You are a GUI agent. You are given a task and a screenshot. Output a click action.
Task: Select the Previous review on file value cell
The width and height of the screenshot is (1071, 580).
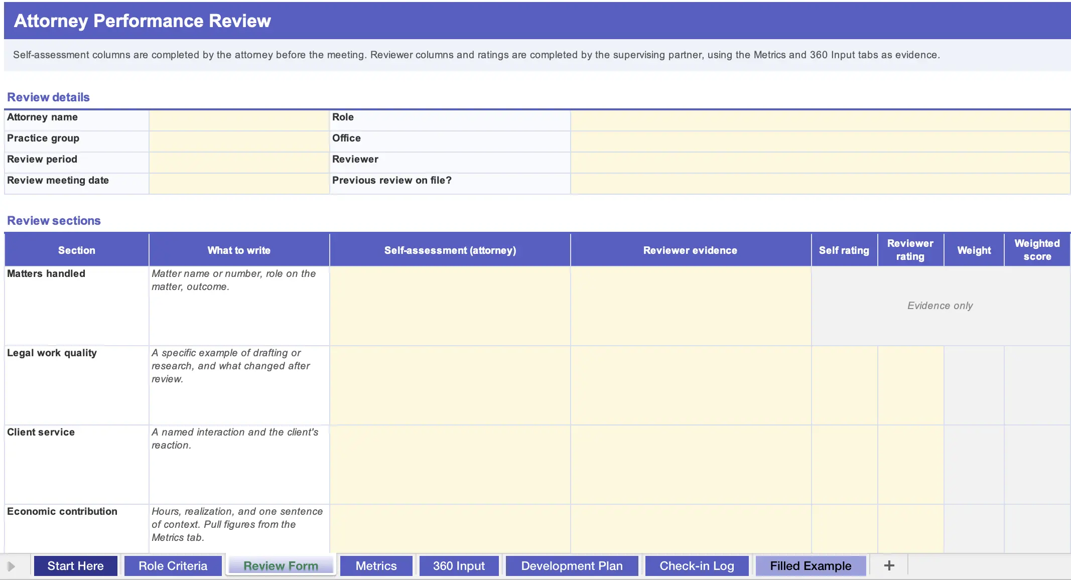click(820, 184)
